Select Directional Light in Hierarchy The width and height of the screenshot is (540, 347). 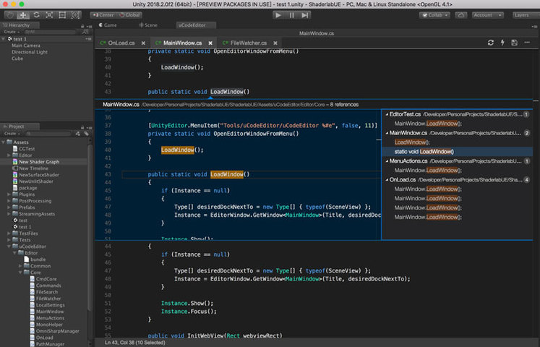(x=30, y=52)
